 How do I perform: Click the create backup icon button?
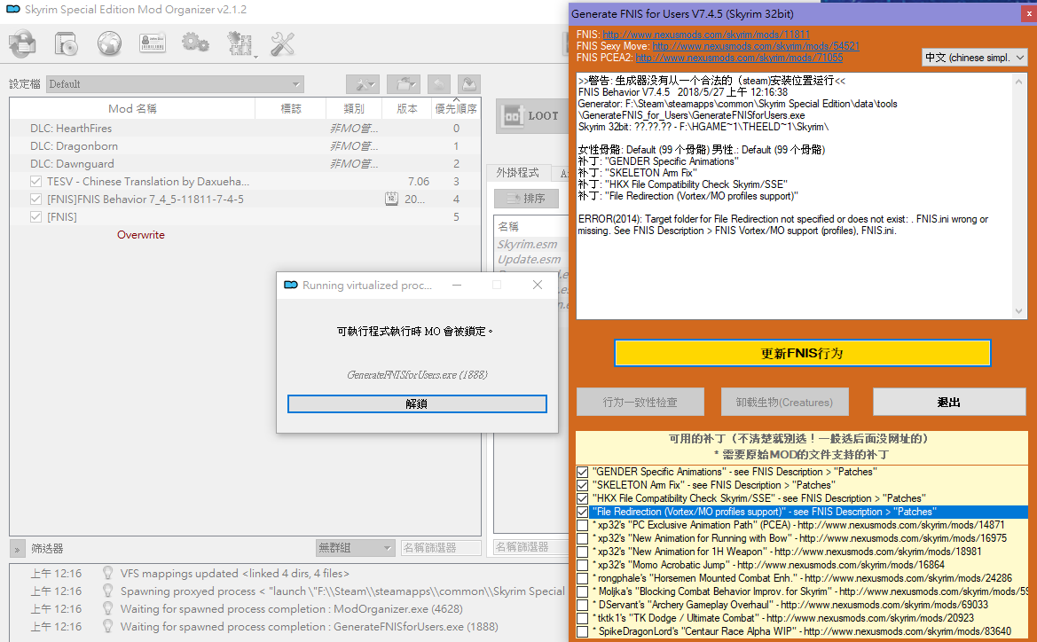[469, 84]
